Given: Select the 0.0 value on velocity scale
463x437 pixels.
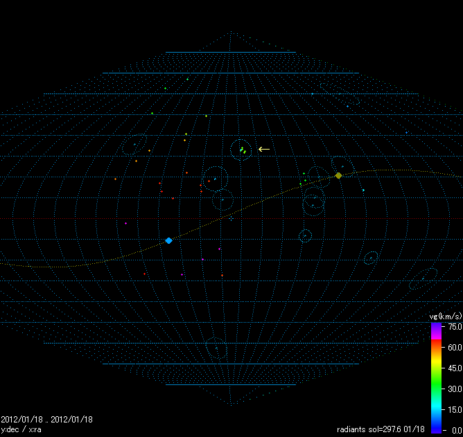Looking at the screenshot, I should coord(457,431).
